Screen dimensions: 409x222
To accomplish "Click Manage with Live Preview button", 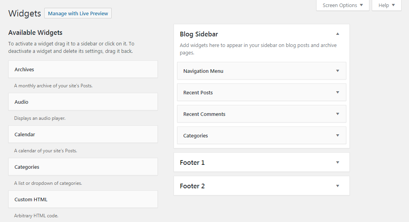I will (78, 13).
